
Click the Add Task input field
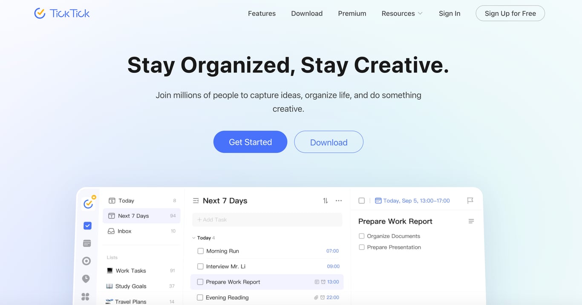[x=267, y=219]
